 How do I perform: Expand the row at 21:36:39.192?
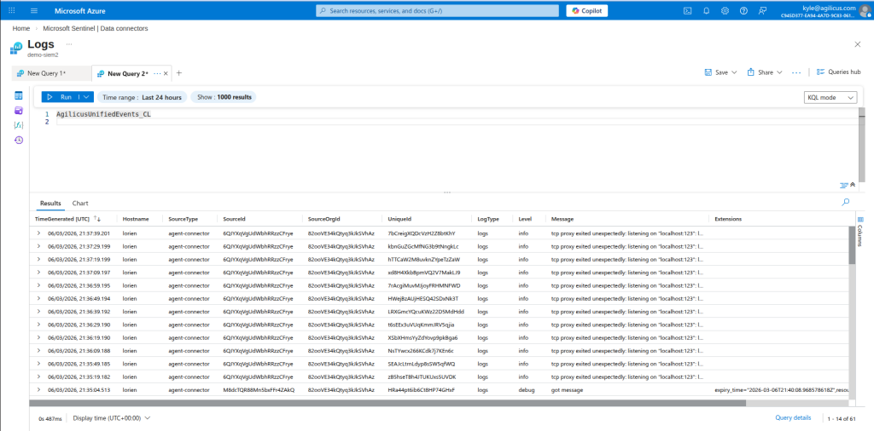click(x=39, y=312)
